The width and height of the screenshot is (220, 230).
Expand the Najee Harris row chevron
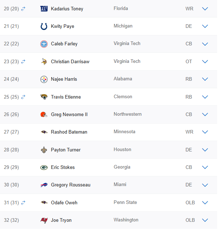pyautogui.click(x=205, y=79)
